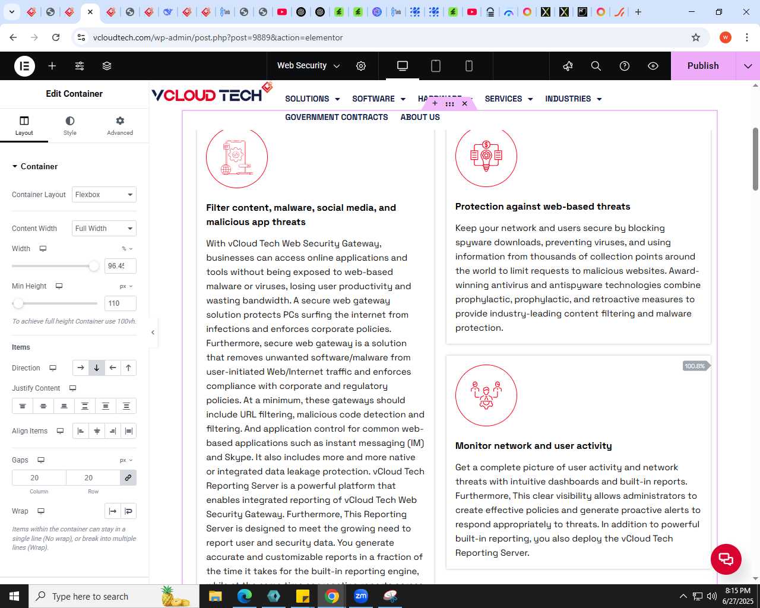Screen dimensions: 760x608
Task: Reload the page in Chrome
Action: tap(56, 37)
